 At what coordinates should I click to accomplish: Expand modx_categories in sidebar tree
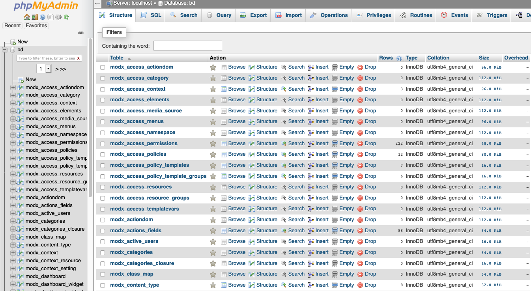click(13, 222)
